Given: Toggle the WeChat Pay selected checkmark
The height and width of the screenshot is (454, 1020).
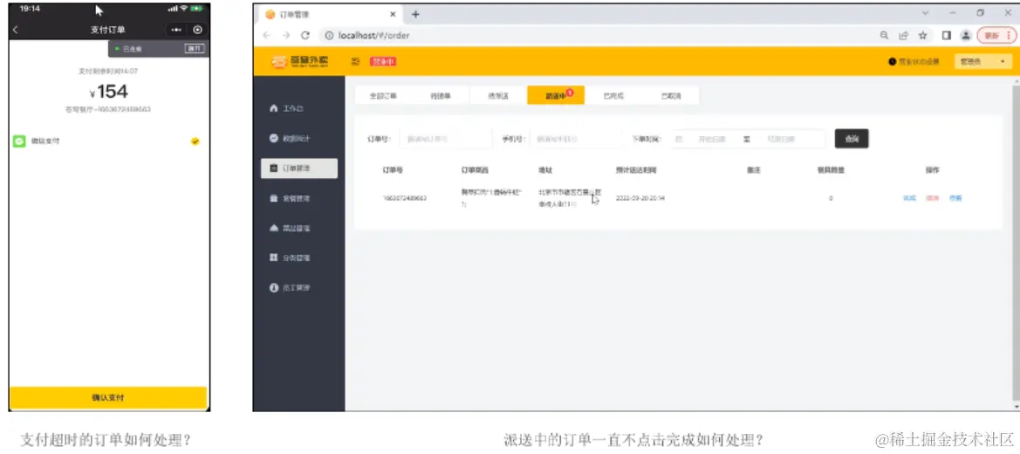Looking at the screenshot, I should point(195,141).
